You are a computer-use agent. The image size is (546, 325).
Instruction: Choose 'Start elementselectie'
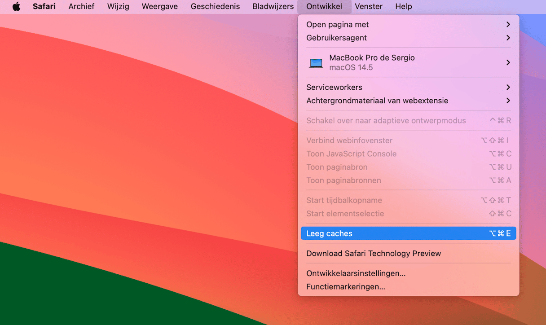[x=409, y=214]
